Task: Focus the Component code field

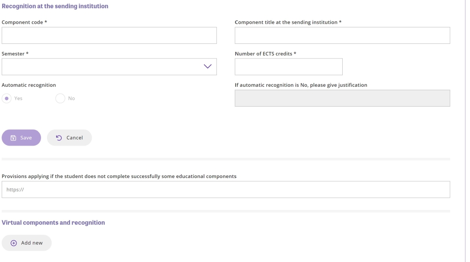Action: point(109,35)
